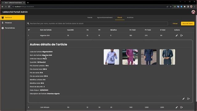The image size is (197, 111).
Task: Click the Actions column header
Action: (177, 30)
